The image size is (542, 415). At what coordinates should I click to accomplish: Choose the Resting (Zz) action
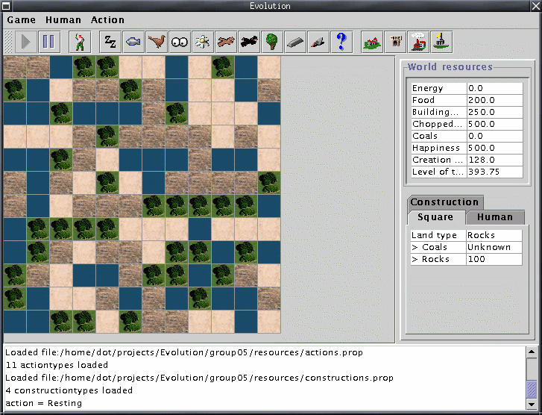point(110,42)
